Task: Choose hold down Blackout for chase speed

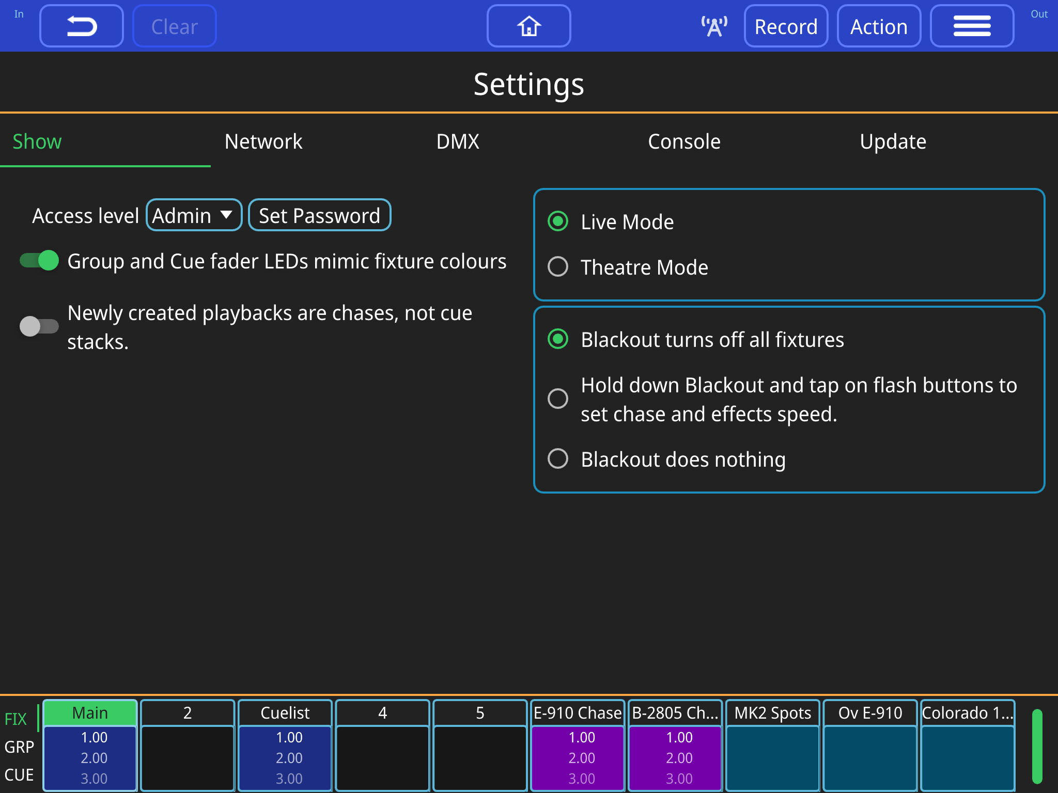Action: pos(557,399)
